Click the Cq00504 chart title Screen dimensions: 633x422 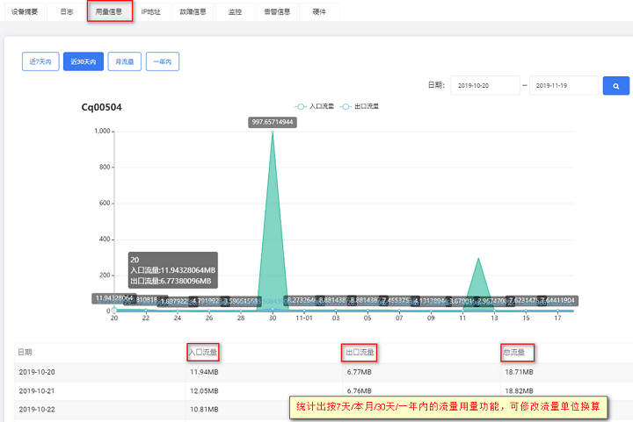click(101, 107)
